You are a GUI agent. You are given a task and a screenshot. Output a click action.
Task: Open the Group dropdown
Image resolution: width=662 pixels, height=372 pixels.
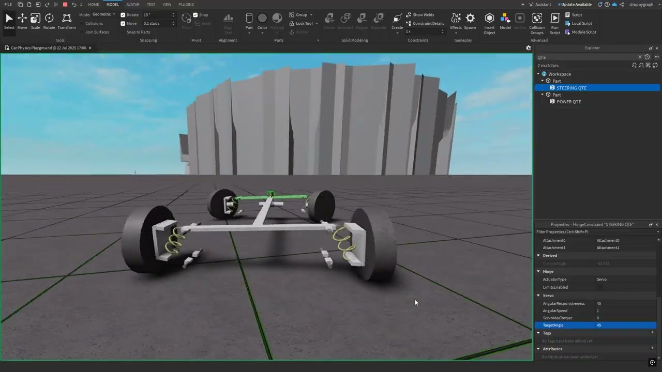(300, 15)
